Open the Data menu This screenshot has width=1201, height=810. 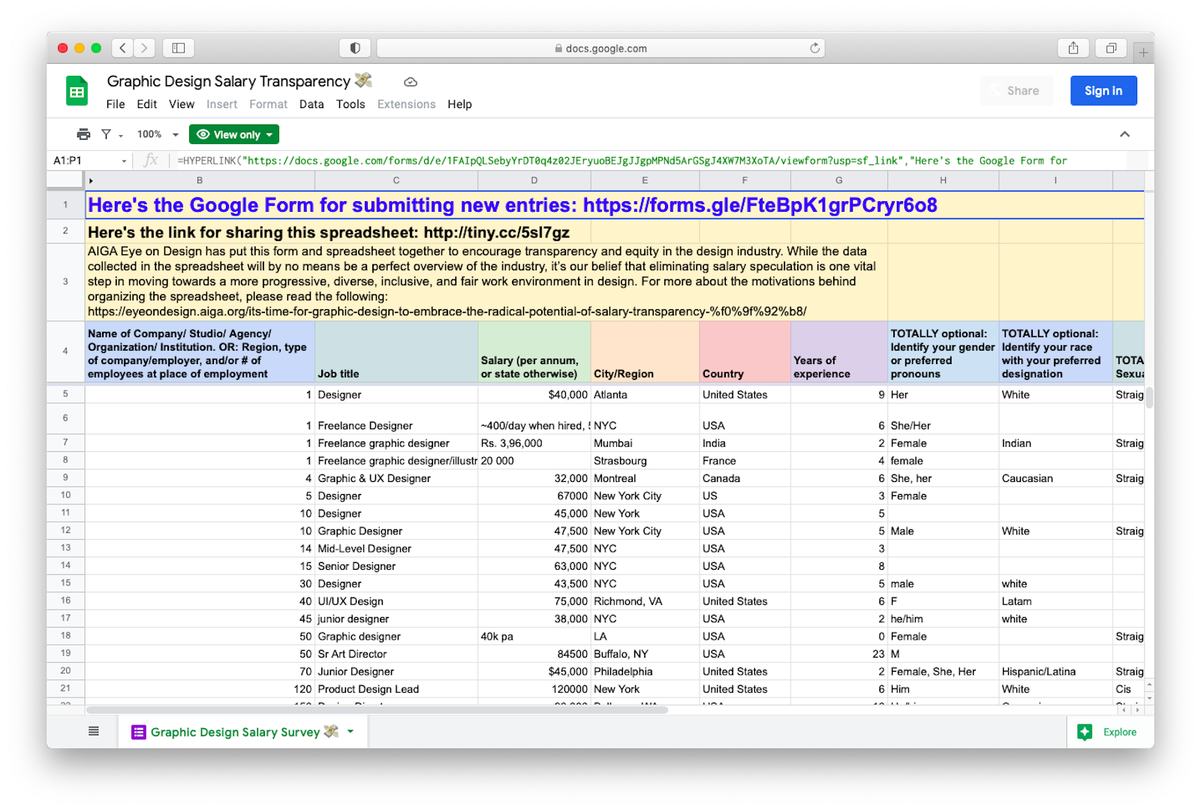pos(312,104)
